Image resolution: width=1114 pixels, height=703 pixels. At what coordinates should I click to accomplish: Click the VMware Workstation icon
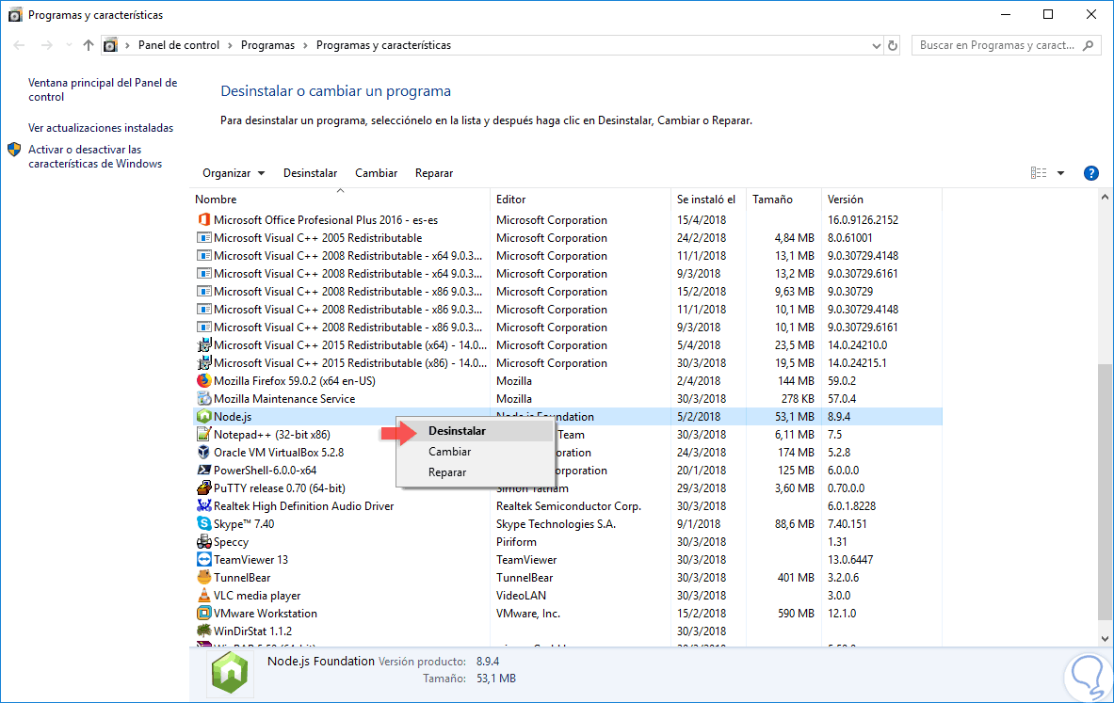click(204, 613)
